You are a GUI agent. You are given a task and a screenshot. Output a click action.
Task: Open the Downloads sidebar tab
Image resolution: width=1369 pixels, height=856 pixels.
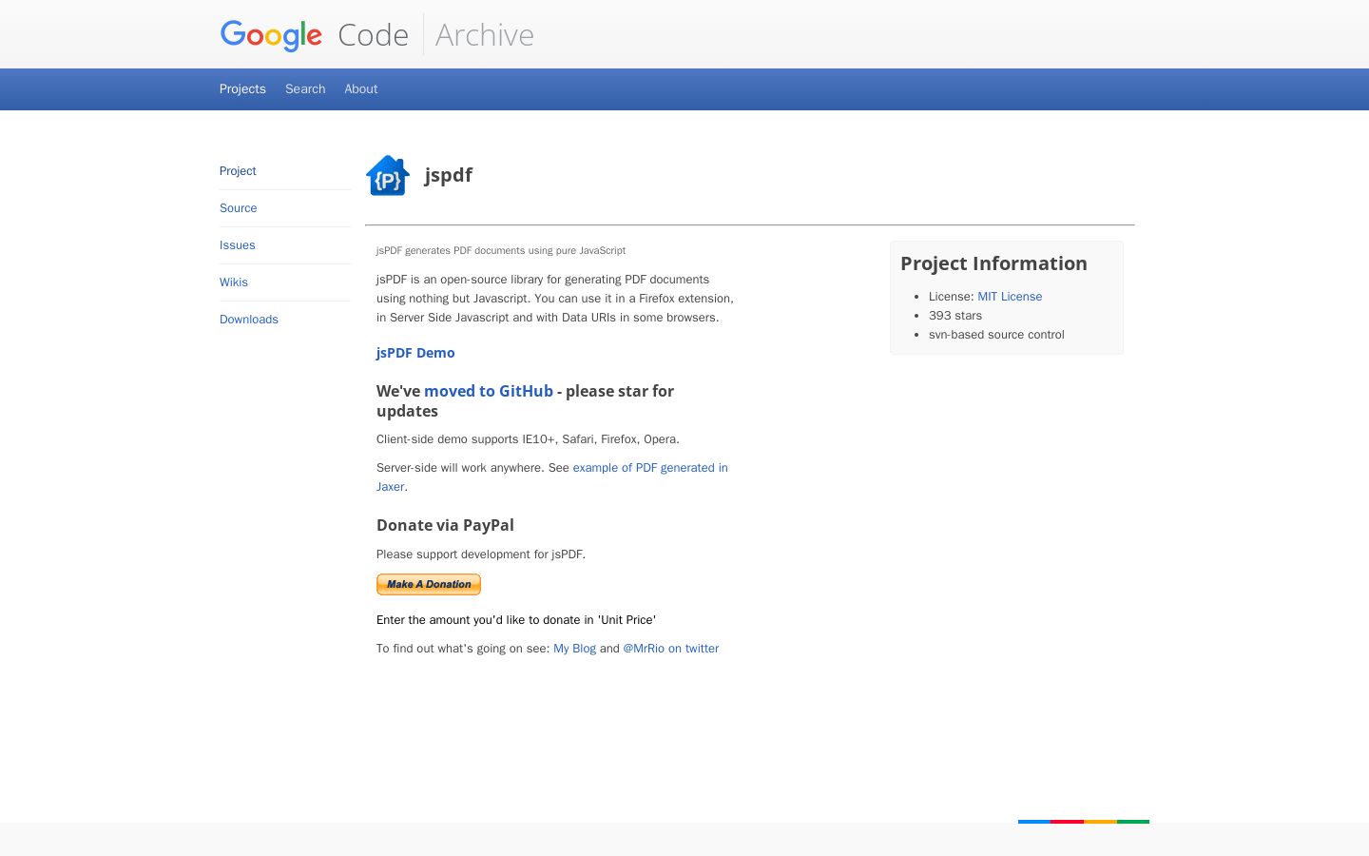[x=249, y=320]
